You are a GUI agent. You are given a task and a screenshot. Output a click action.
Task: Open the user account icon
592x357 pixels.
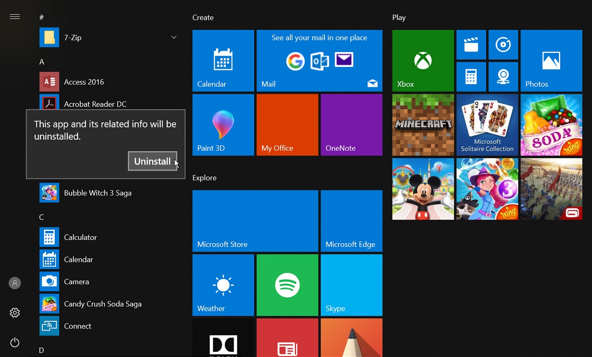coord(15,283)
